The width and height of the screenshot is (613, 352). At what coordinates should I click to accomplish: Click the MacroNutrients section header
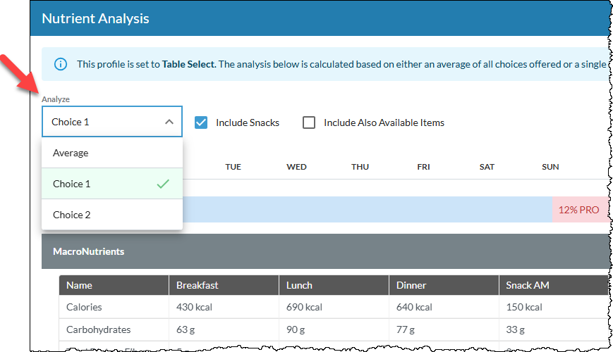point(325,251)
